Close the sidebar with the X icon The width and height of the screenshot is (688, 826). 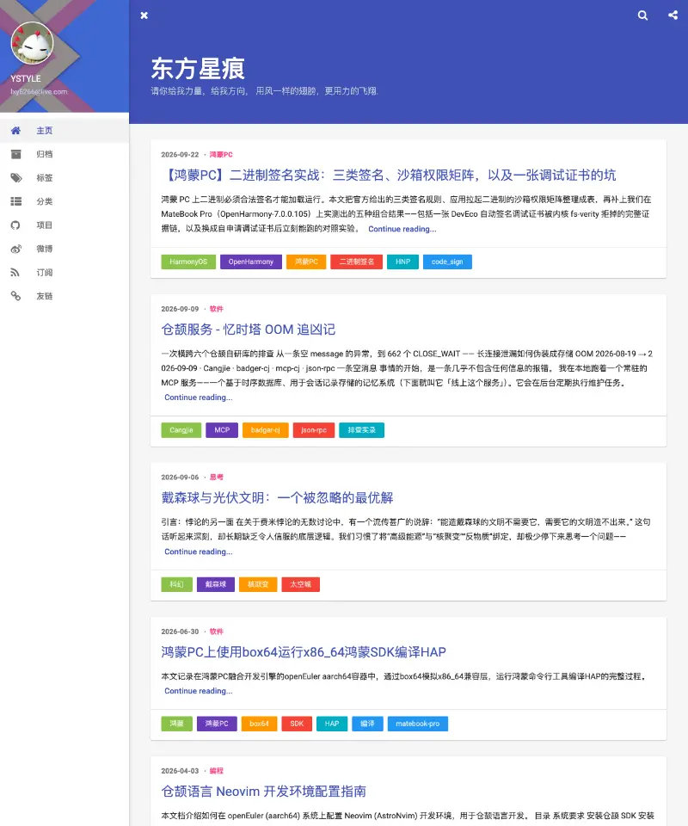pyautogui.click(x=144, y=15)
